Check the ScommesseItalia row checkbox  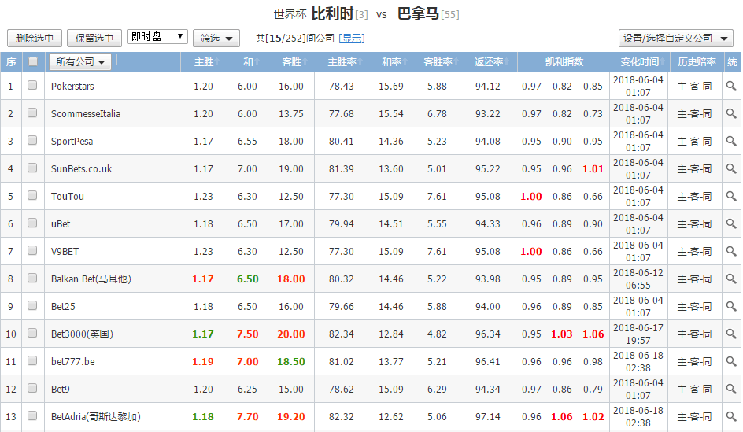pyautogui.click(x=32, y=113)
